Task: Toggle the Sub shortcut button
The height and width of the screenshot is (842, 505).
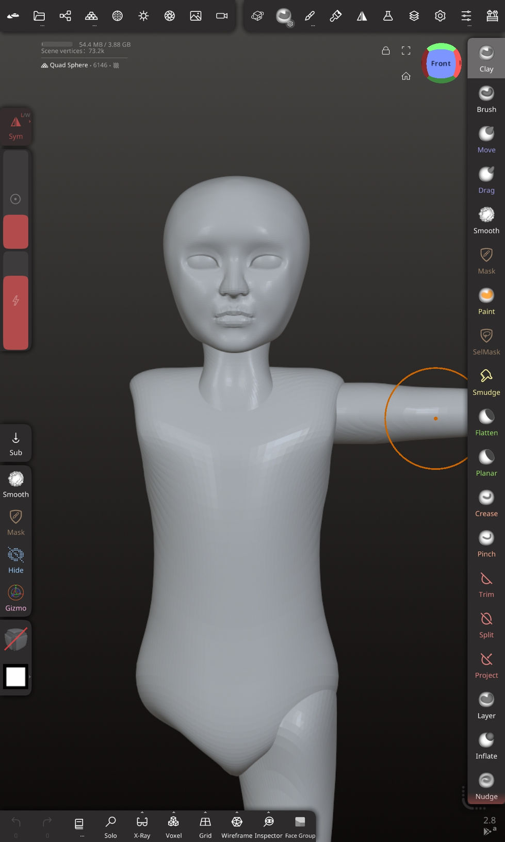Action: [15, 443]
